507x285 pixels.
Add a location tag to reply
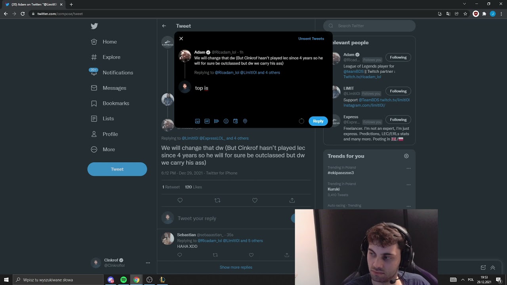(245, 121)
